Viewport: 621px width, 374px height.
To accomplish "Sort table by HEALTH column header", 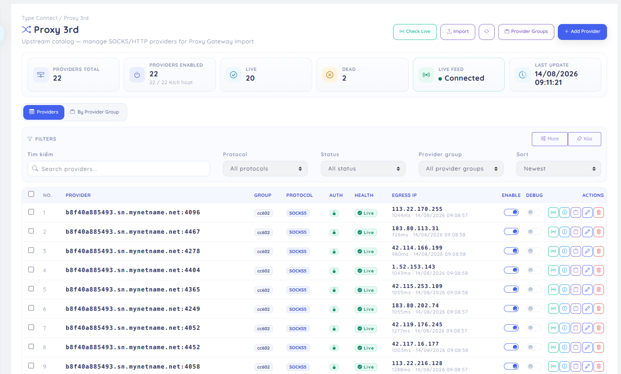I will [364, 195].
